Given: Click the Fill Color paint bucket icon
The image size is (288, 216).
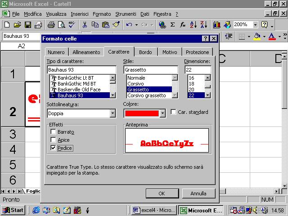Looking at the screenshot, I should pyautogui.click(x=257, y=36).
